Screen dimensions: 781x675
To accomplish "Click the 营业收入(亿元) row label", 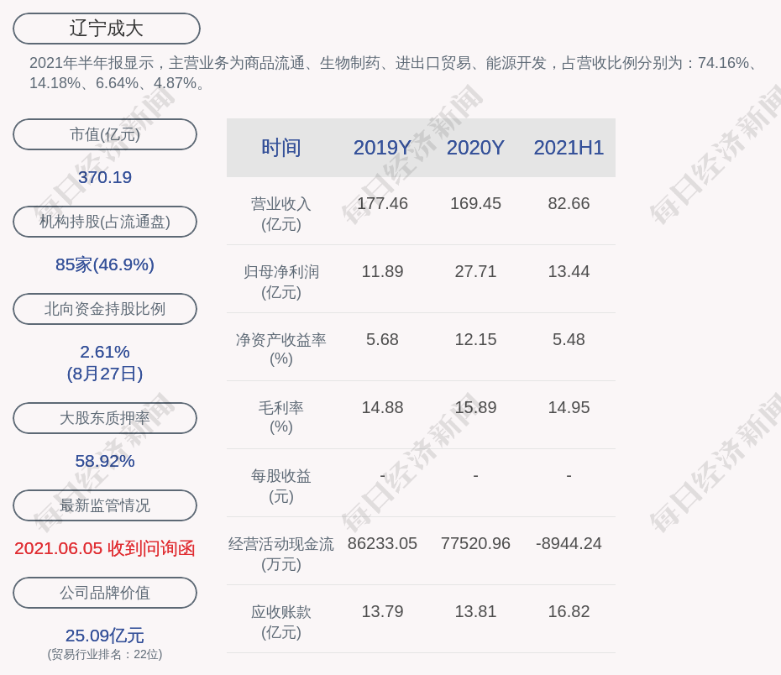I will click(x=281, y=213).
